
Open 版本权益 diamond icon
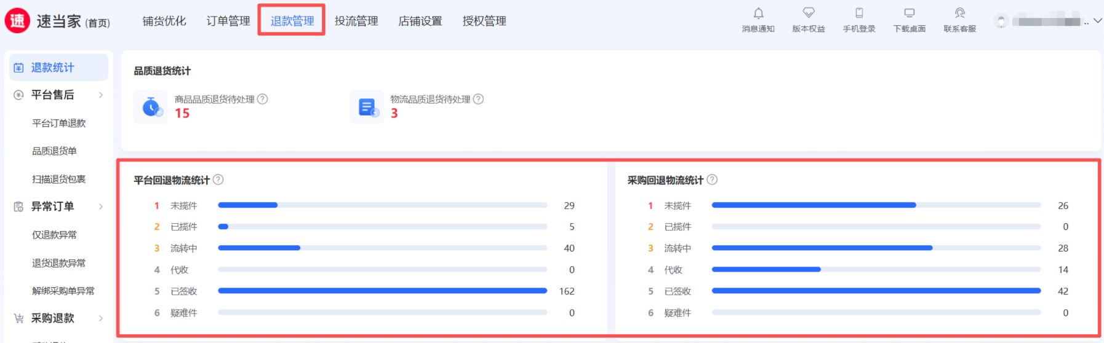tap(809, 14)
